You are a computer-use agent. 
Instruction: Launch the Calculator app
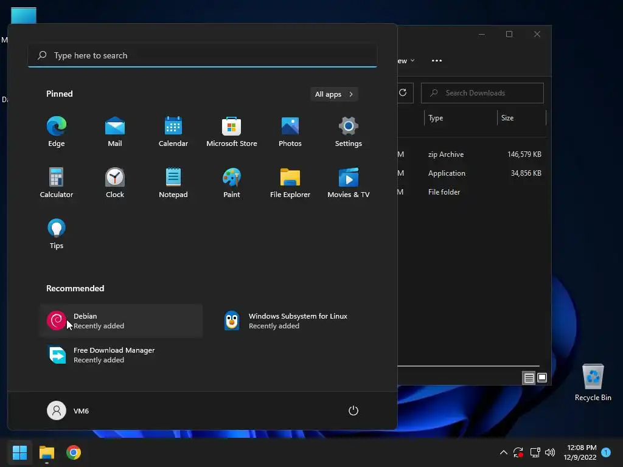[x=56, y=182]
